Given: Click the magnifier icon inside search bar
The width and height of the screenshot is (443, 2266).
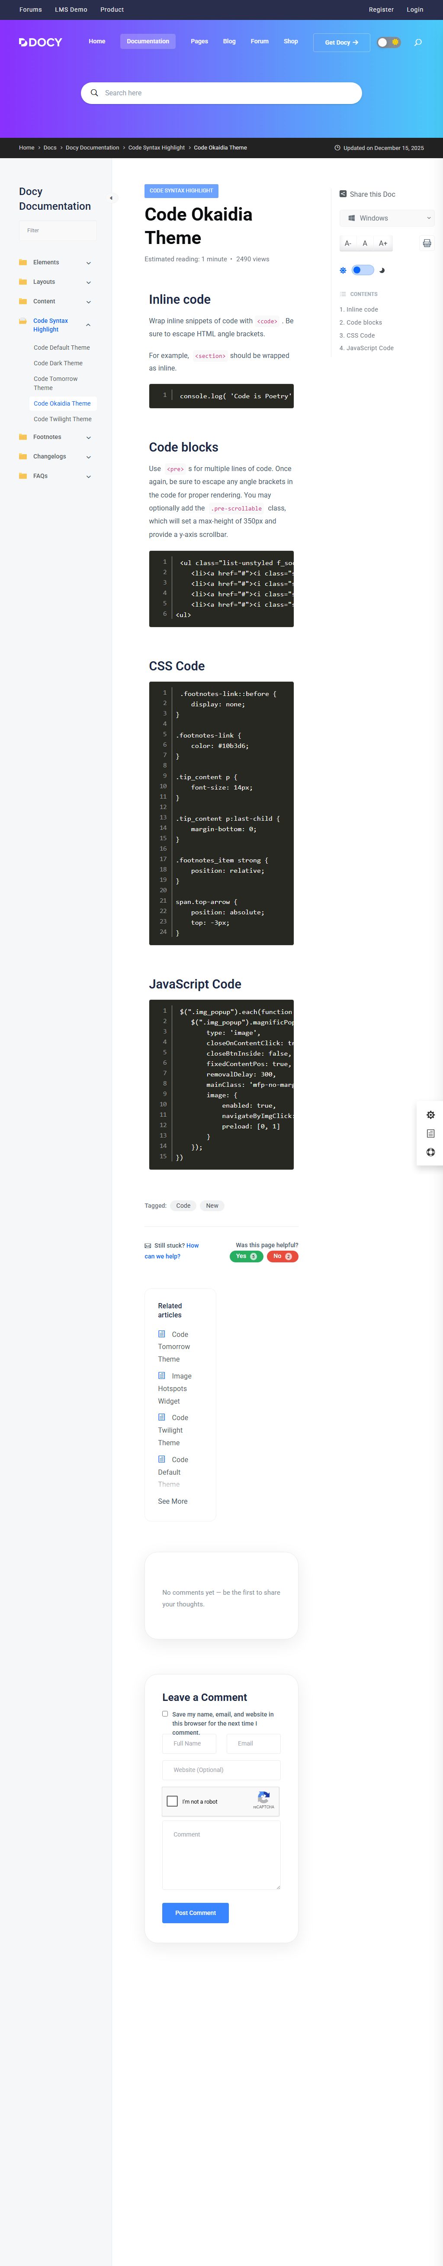Looking at the screenshot, I should pyautogui.click(x=94, y=92).
